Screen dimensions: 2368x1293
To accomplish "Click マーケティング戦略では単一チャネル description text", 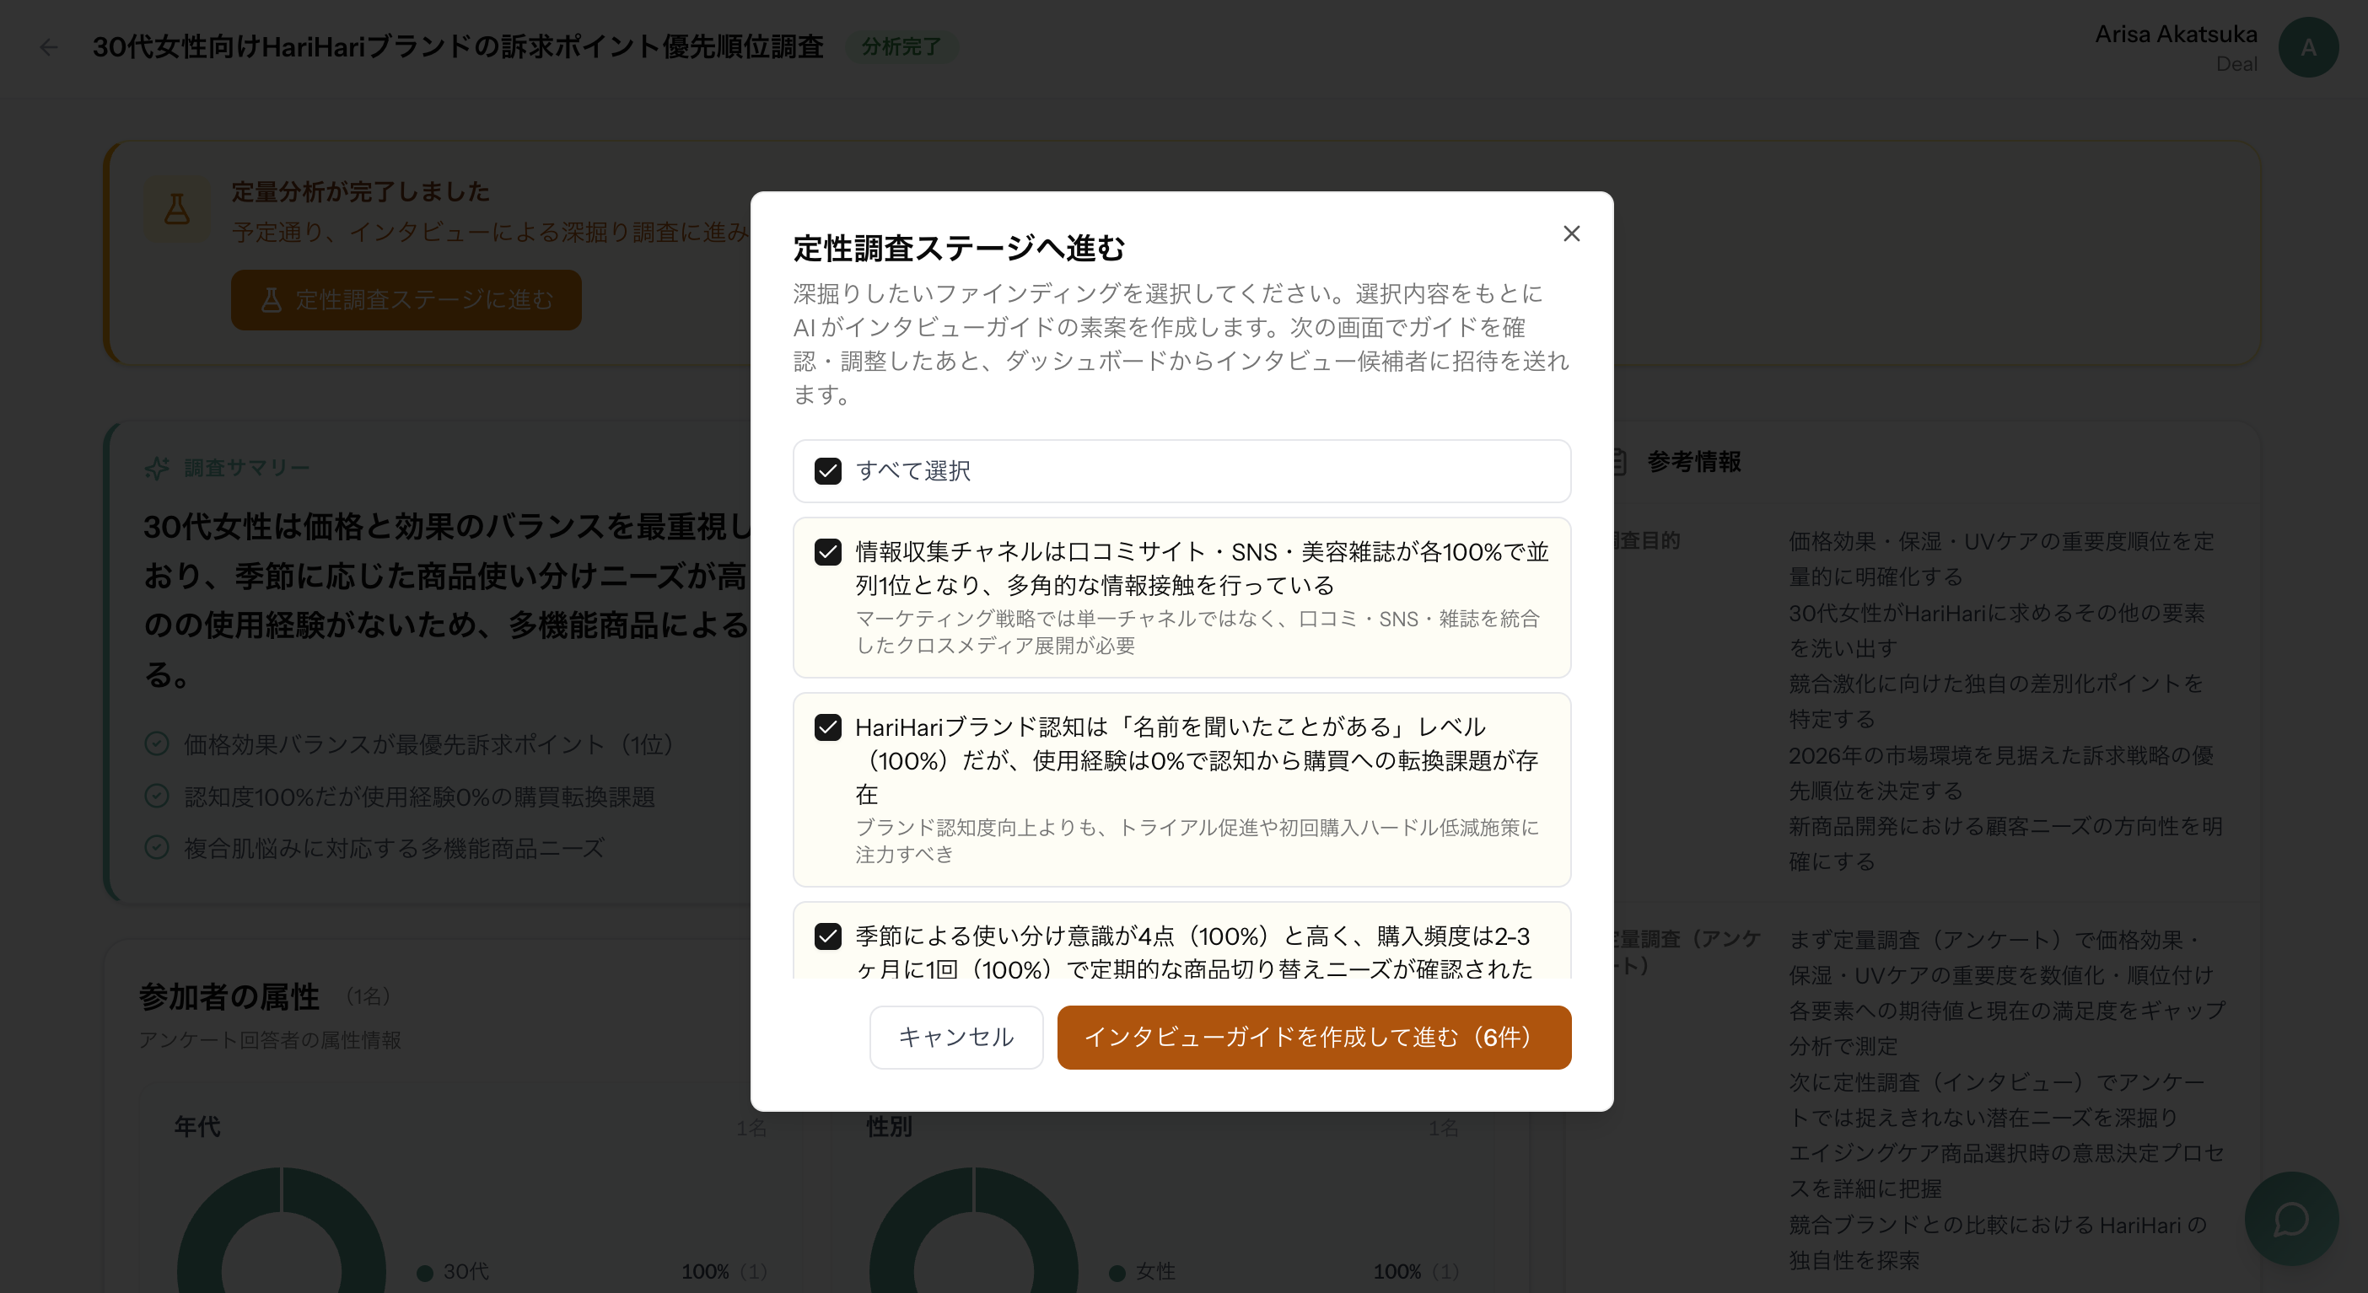I will (1197, 631).
